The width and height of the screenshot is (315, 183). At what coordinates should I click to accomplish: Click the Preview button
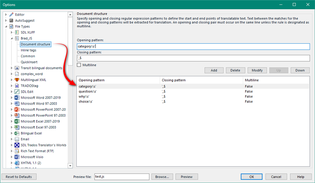pyautogui.click(x=187, y=177)
